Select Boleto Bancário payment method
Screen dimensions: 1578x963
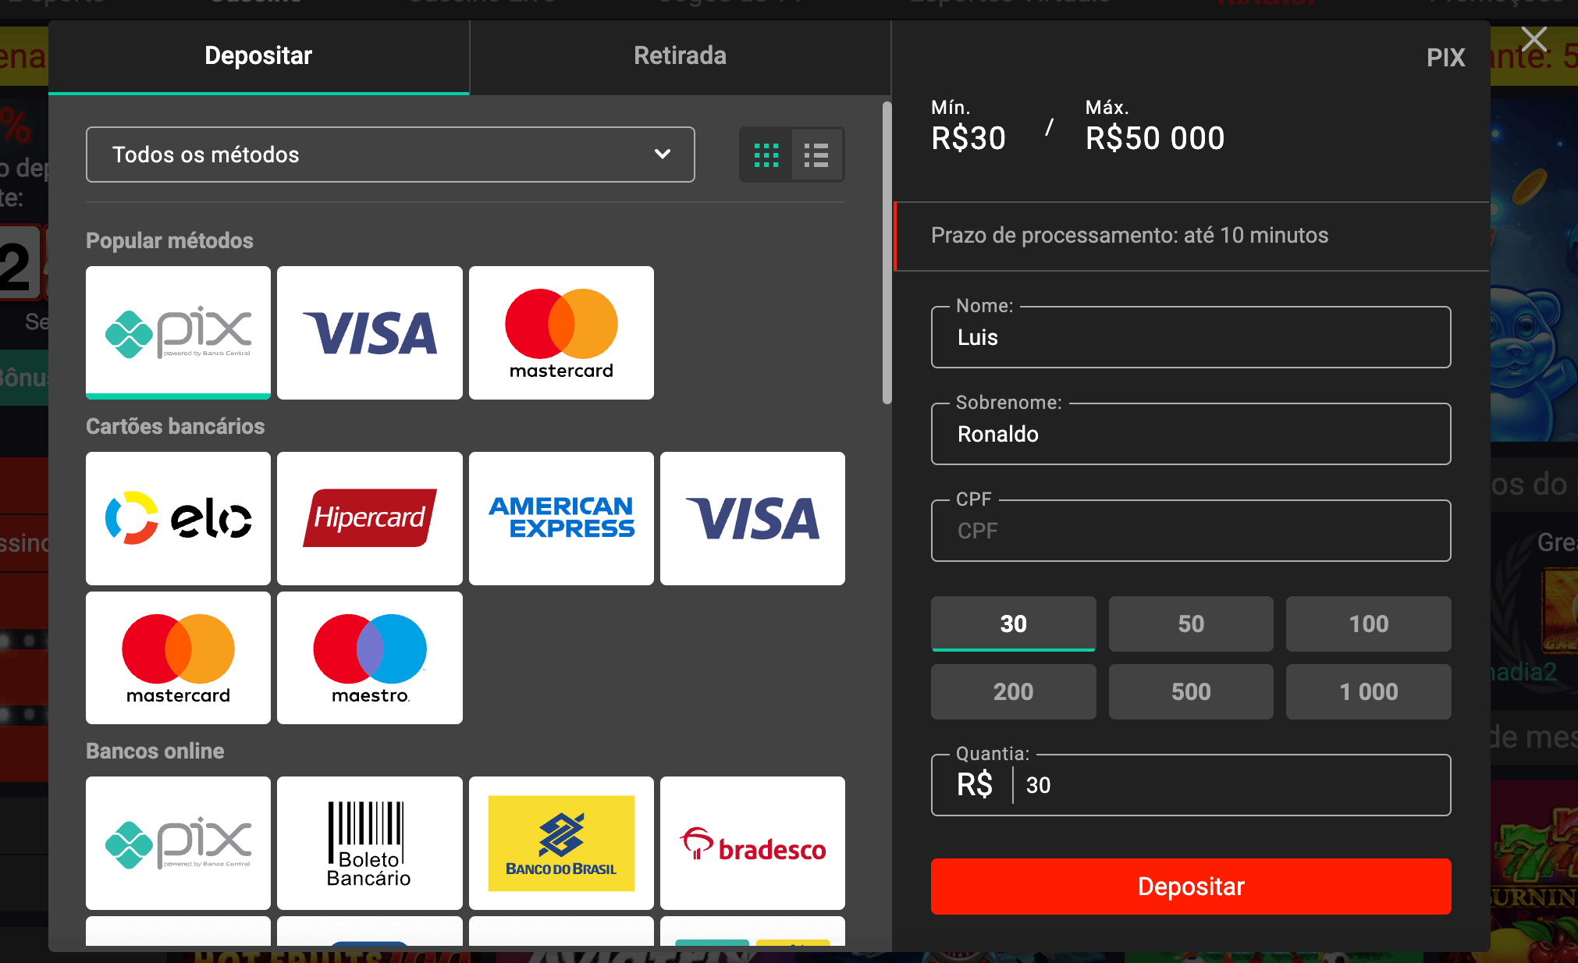pyautogui.click(x=370, y=843)
